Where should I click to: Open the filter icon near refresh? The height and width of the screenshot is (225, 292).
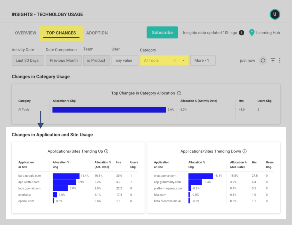[273, 60]
